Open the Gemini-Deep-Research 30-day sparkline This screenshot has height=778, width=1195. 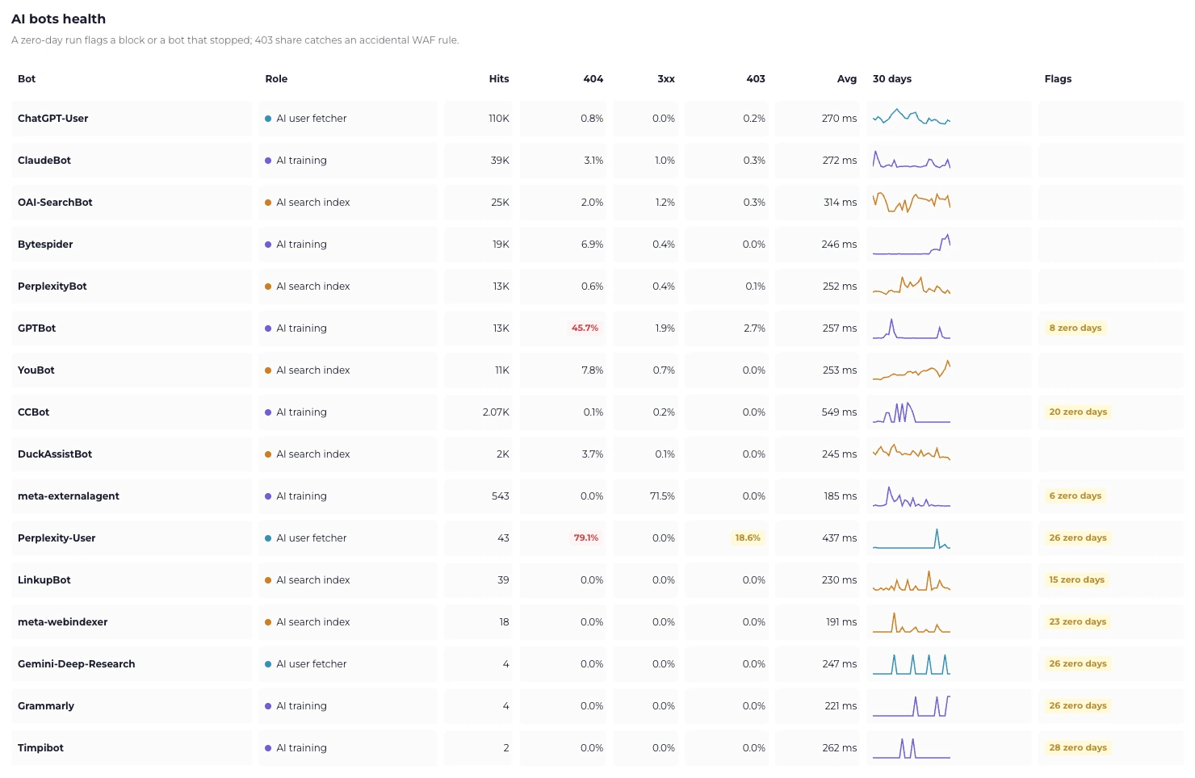click(912, 664)
